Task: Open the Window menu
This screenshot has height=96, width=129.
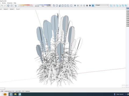Action: click(x=4, y=3)
